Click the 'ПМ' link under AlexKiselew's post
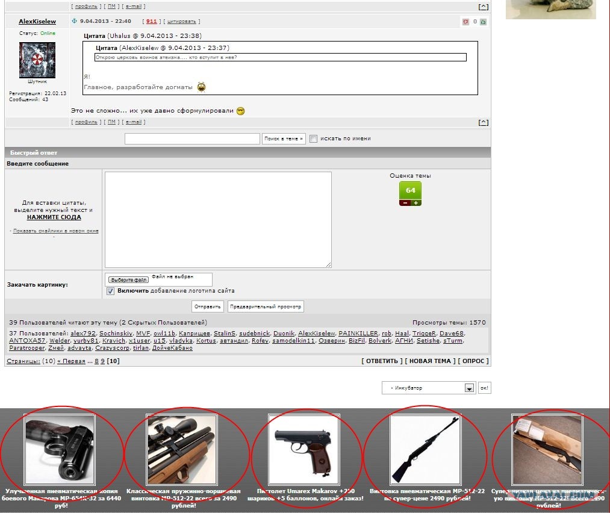 click(111, 122)
